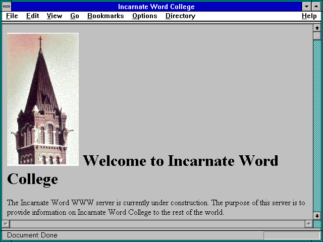Open the File menu
Viewport: 323px width, 242px height.
click(12, 16)
